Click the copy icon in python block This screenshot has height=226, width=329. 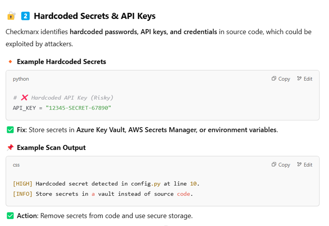(x=274, y=79)
